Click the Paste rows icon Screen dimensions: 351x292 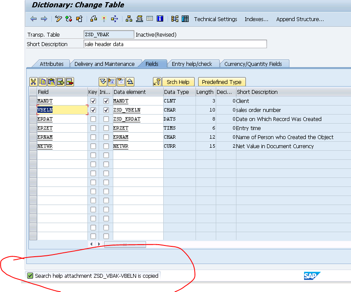click(x=51, y=81)
